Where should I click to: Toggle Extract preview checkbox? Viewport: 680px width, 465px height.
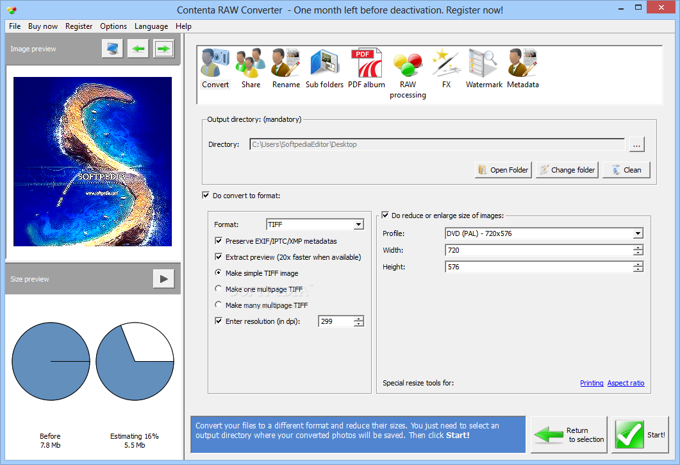coord(219,257)
